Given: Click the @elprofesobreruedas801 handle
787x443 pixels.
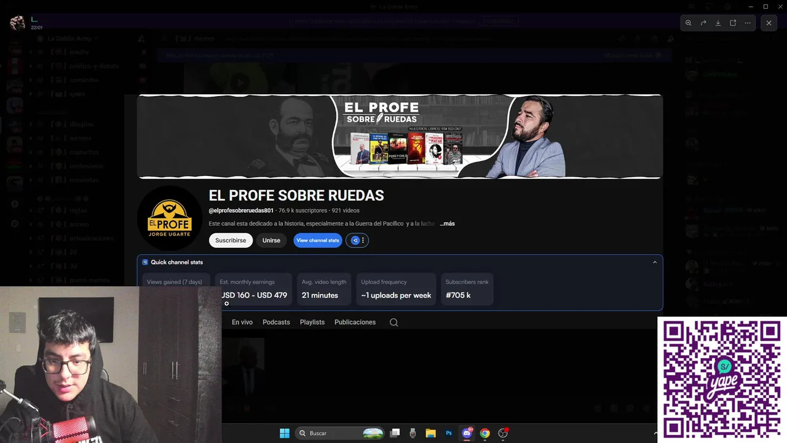Looking at the screenshot, I should (x=241, y=210).
